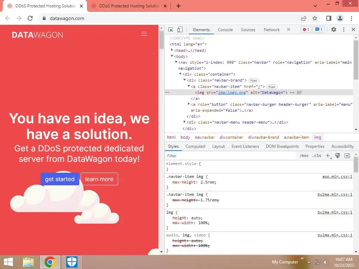Image resolution: width=359 pixels, height=269 pixels.
Task: Open the DevTools three-dot customize menu
Action: coord(344,29)
